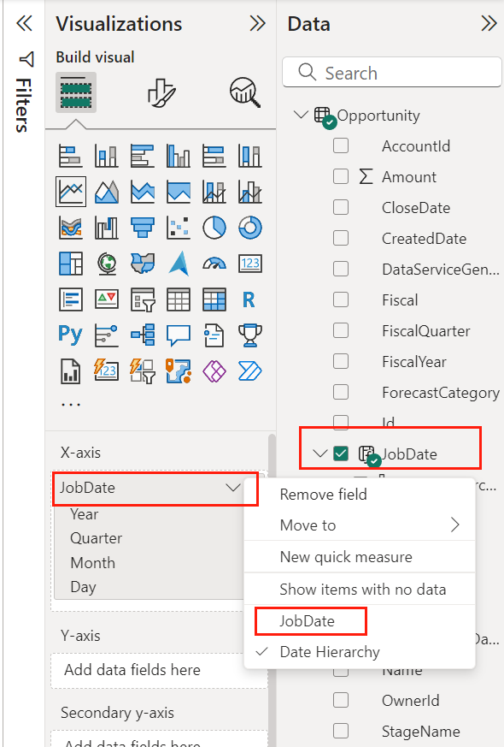The image size is (504, 747).
Task: Choose the Python visual icon
Action: 69,332
